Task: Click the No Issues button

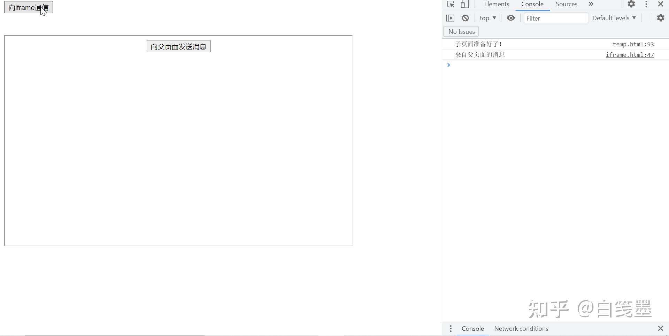Action: [x=461, y=32]
